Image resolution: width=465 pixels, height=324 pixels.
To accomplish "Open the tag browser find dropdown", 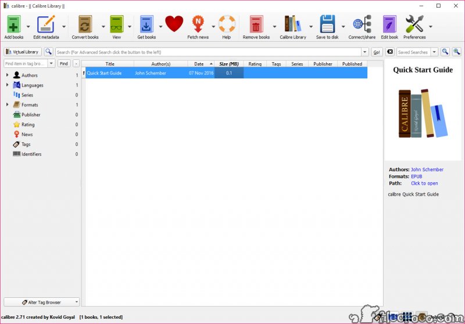I will tap(51, 63).
